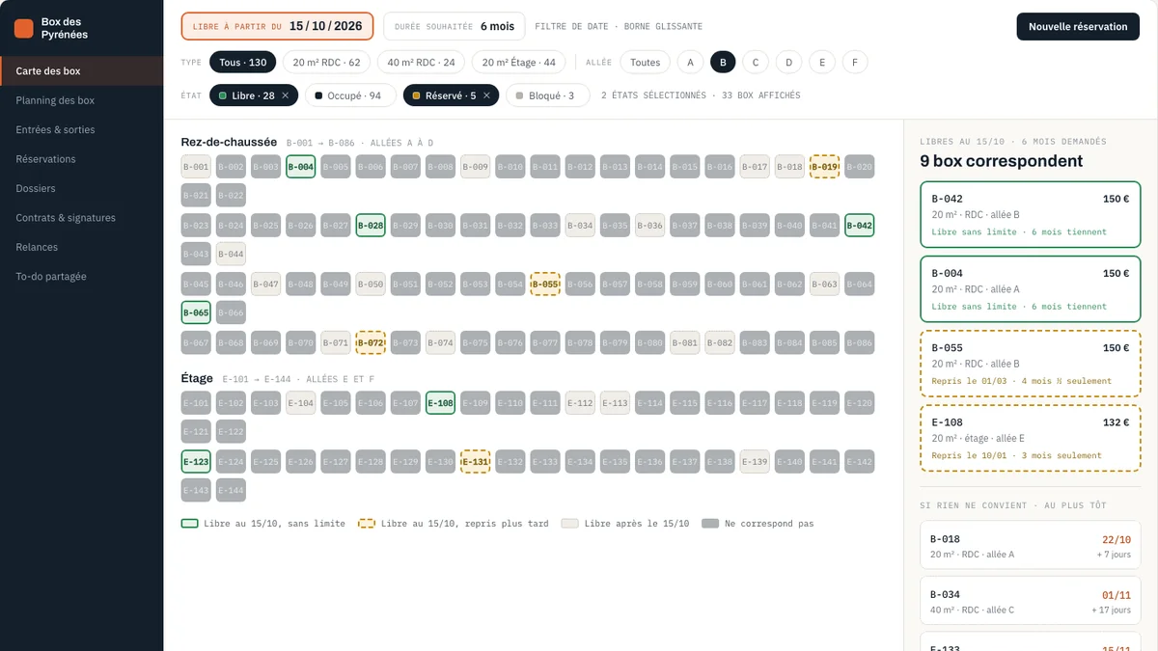Viewport: 1158px width, 651px height.
Task: Remove the Réservé state filter via its X
Action: (487, 95)
